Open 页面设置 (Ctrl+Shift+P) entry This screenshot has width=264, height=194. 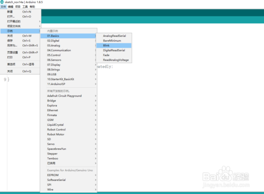tap(21, 53)
